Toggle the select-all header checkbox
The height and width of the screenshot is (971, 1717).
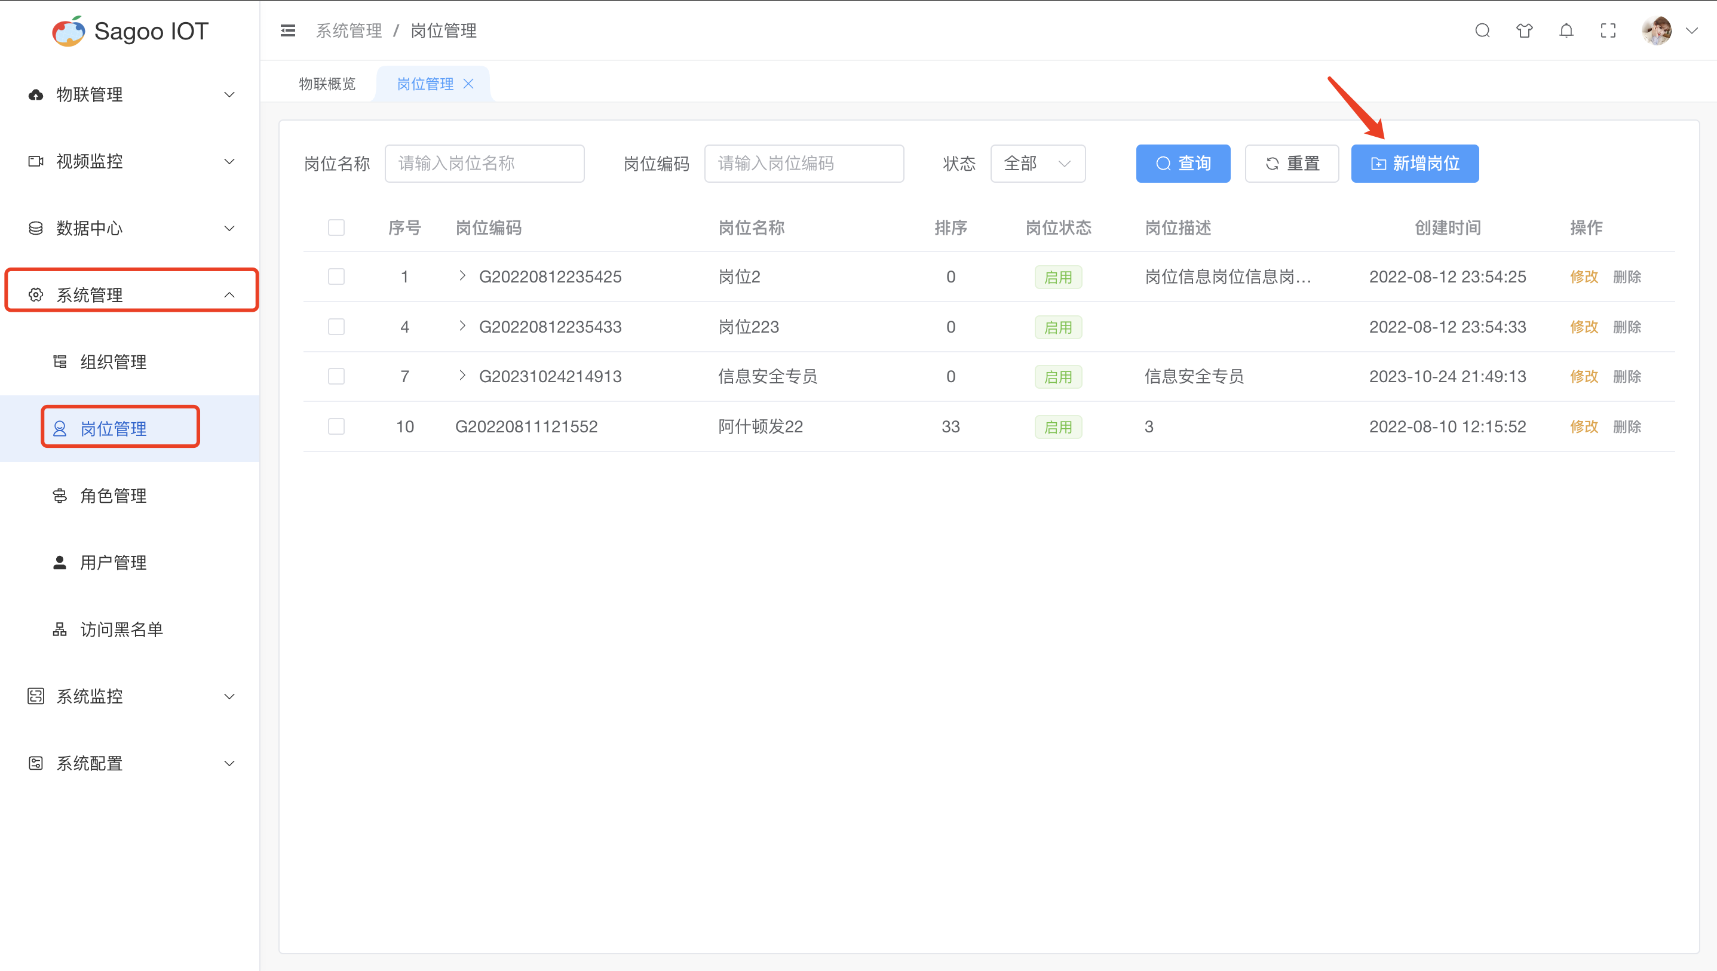tap(336, 228)
